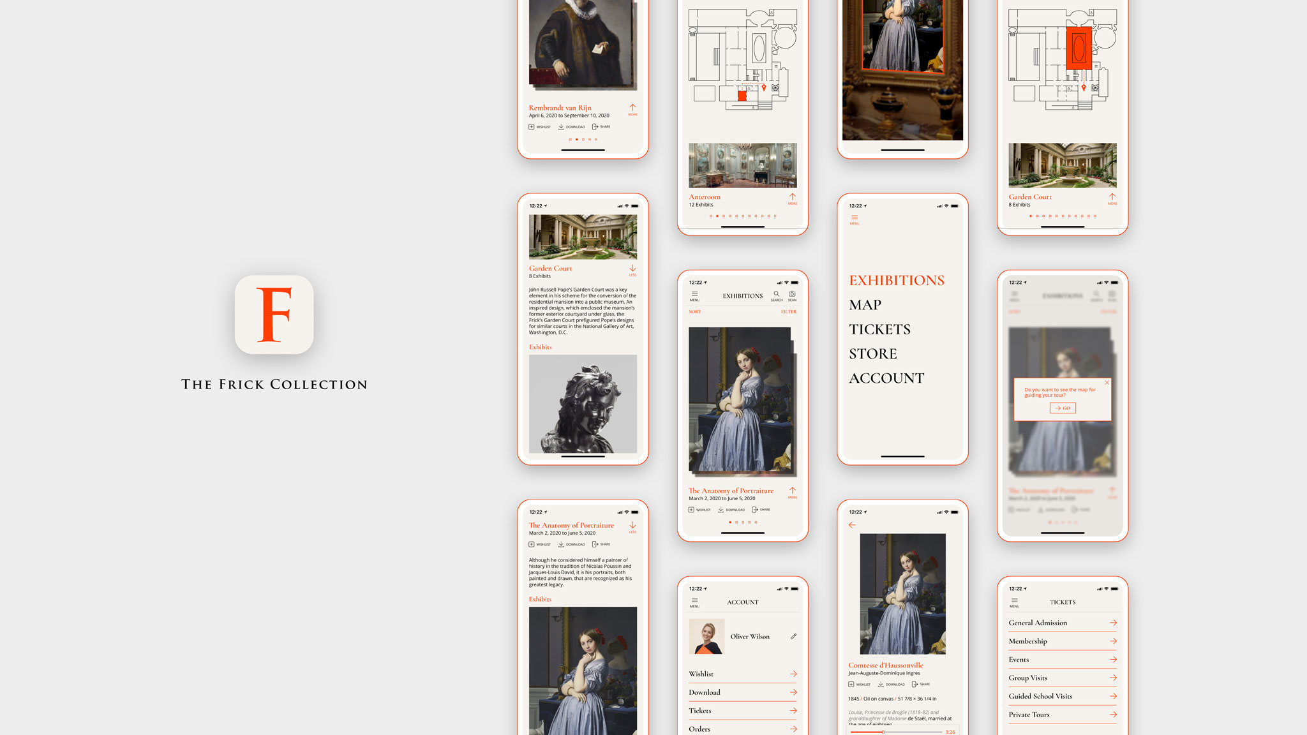Close the map guide popup via X icon

[x=1106, y=383]
